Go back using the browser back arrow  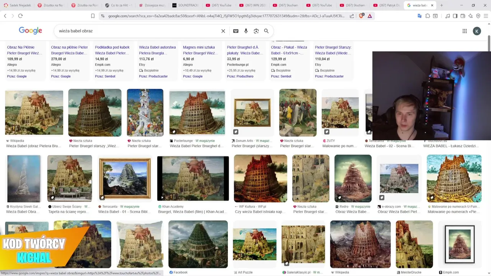(5, 16)
